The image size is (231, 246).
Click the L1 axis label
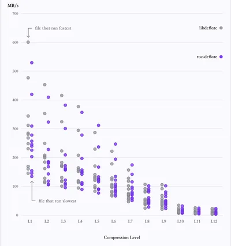30,221
